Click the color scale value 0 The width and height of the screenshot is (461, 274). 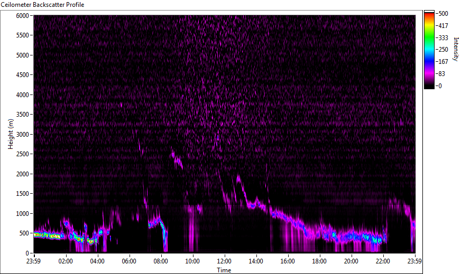(440, 86)
